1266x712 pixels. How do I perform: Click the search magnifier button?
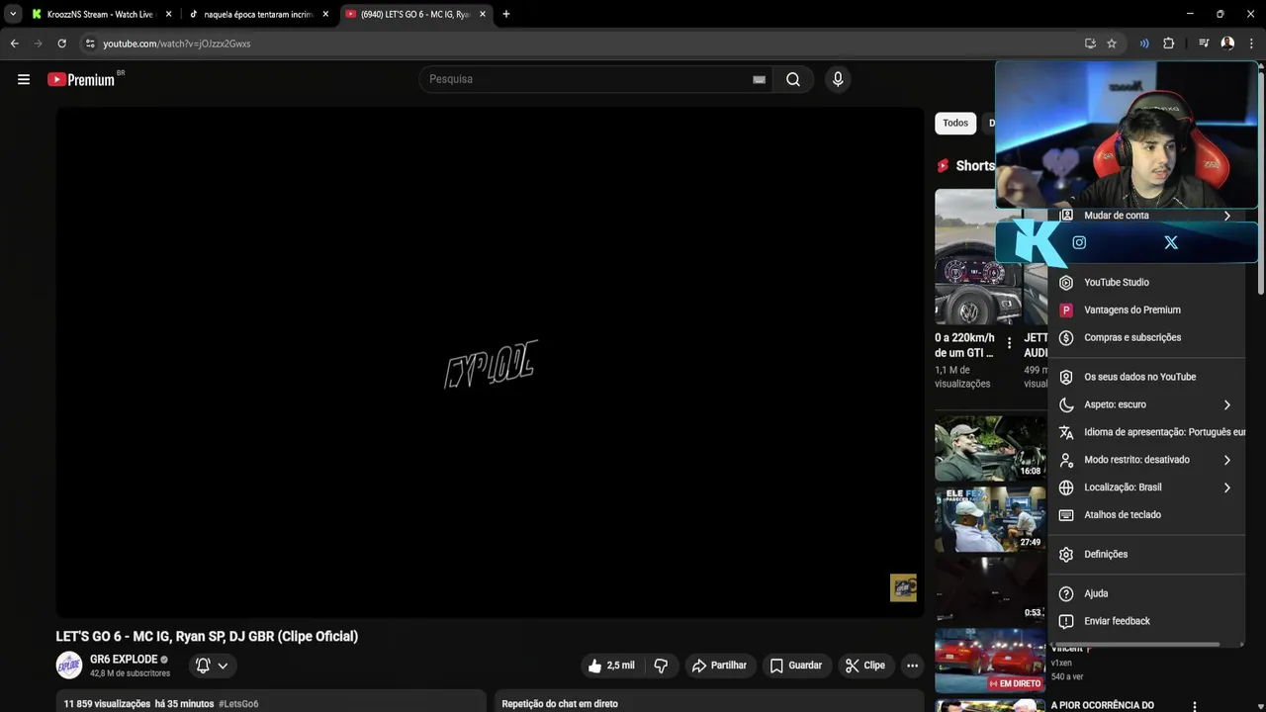pyautogui.click(x=793, y=79)
